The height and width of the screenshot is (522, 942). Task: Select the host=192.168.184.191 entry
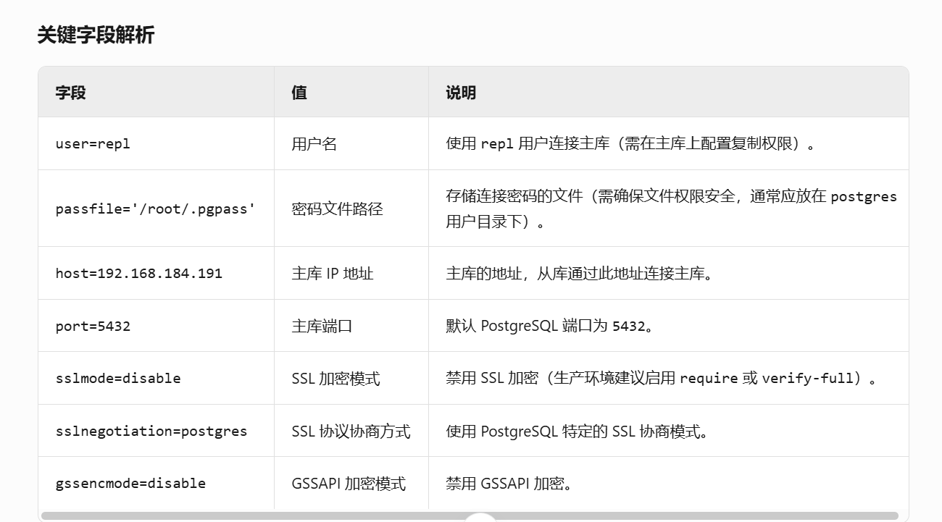point(139,273)
